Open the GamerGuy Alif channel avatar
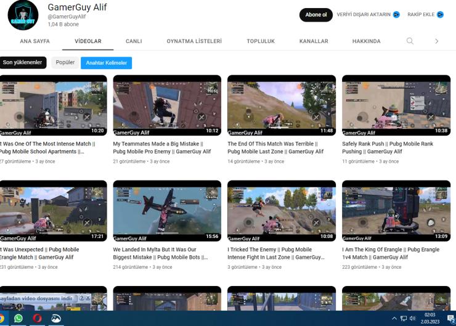456x326 pixels. tap(23, 15)
